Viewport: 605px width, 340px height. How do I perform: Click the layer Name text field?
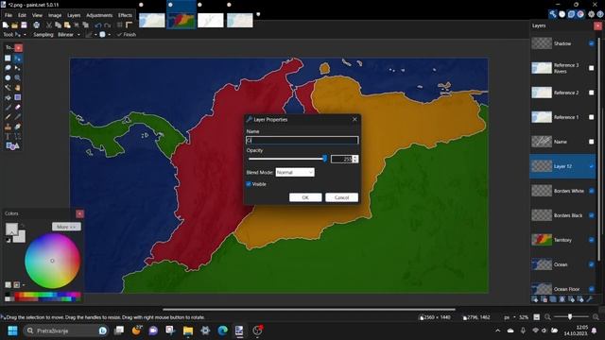(x=302, y=141)
